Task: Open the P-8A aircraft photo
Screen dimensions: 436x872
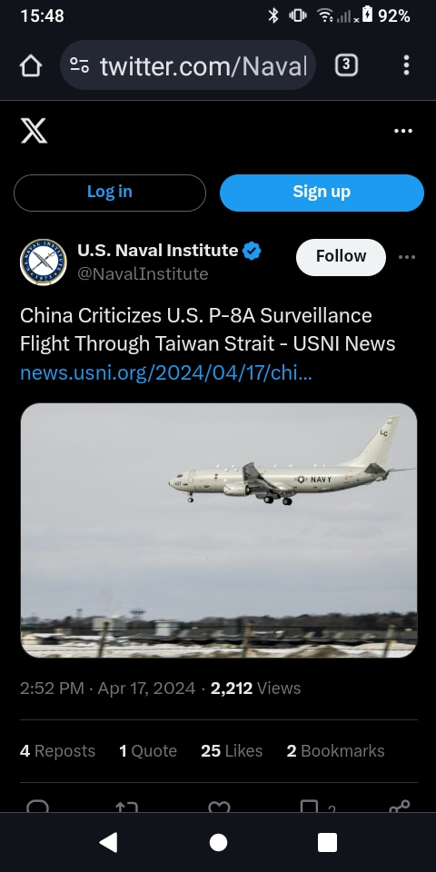Action: (x=219, y=530)
